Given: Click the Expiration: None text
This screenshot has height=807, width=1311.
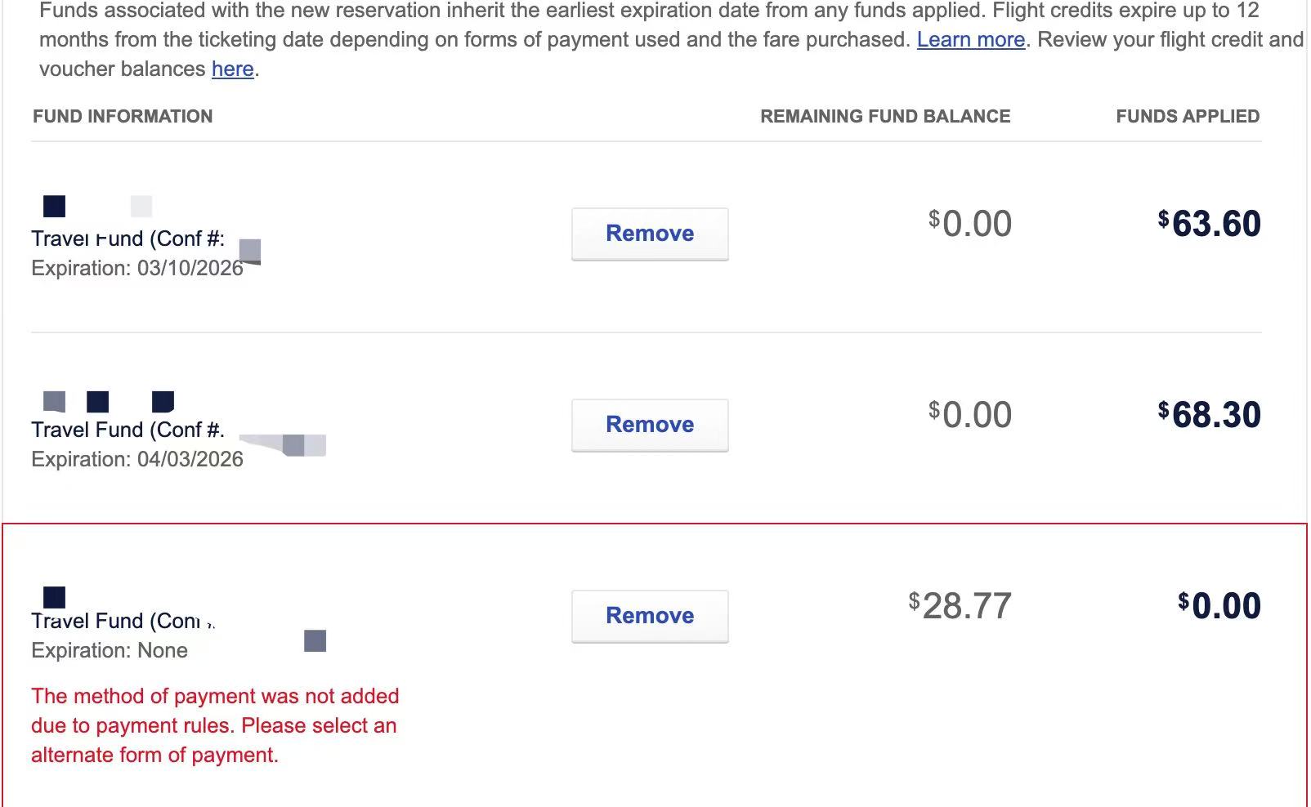Looking at the screenshot, I should coord(110,651).
